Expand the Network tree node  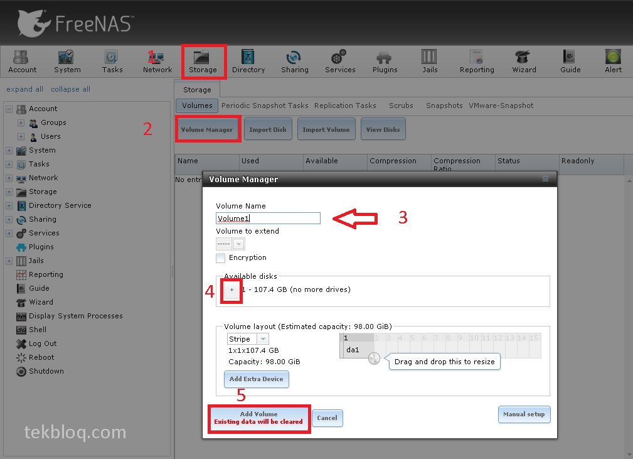[9, 178]
